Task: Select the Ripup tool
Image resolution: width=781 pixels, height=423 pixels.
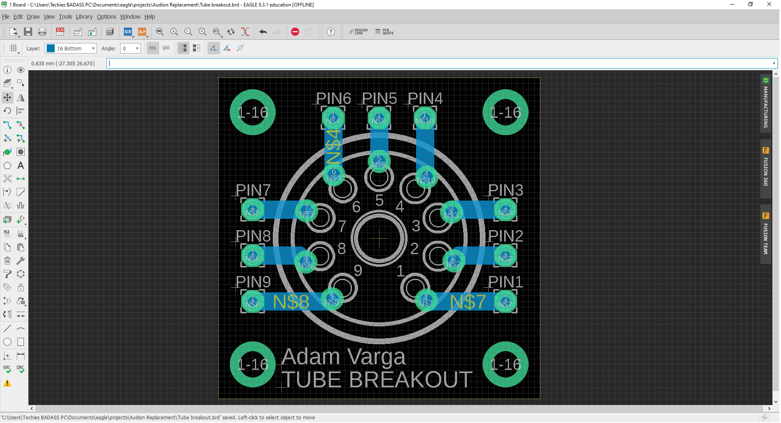Action: [21, 125]
